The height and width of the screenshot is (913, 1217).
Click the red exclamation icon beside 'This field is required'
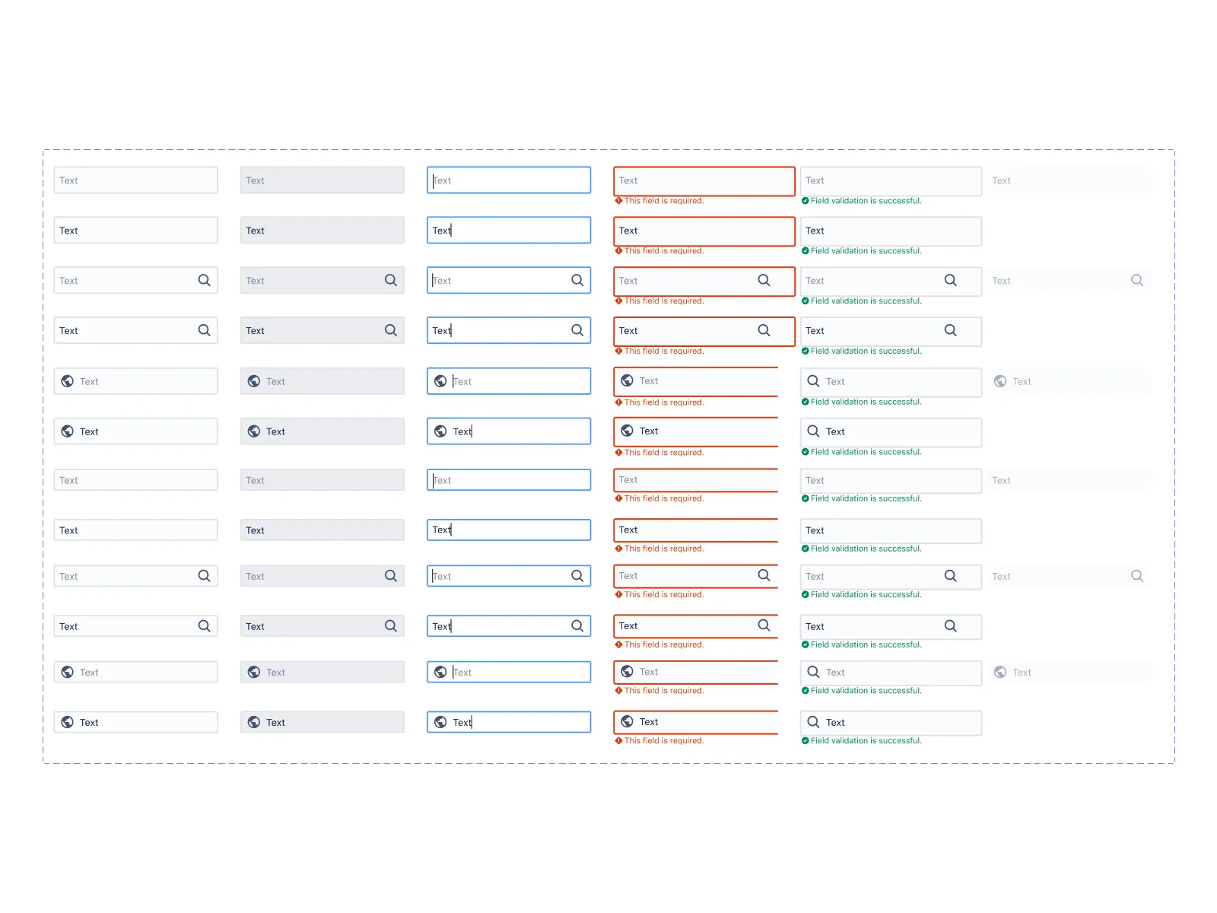(x=618, y=201)
